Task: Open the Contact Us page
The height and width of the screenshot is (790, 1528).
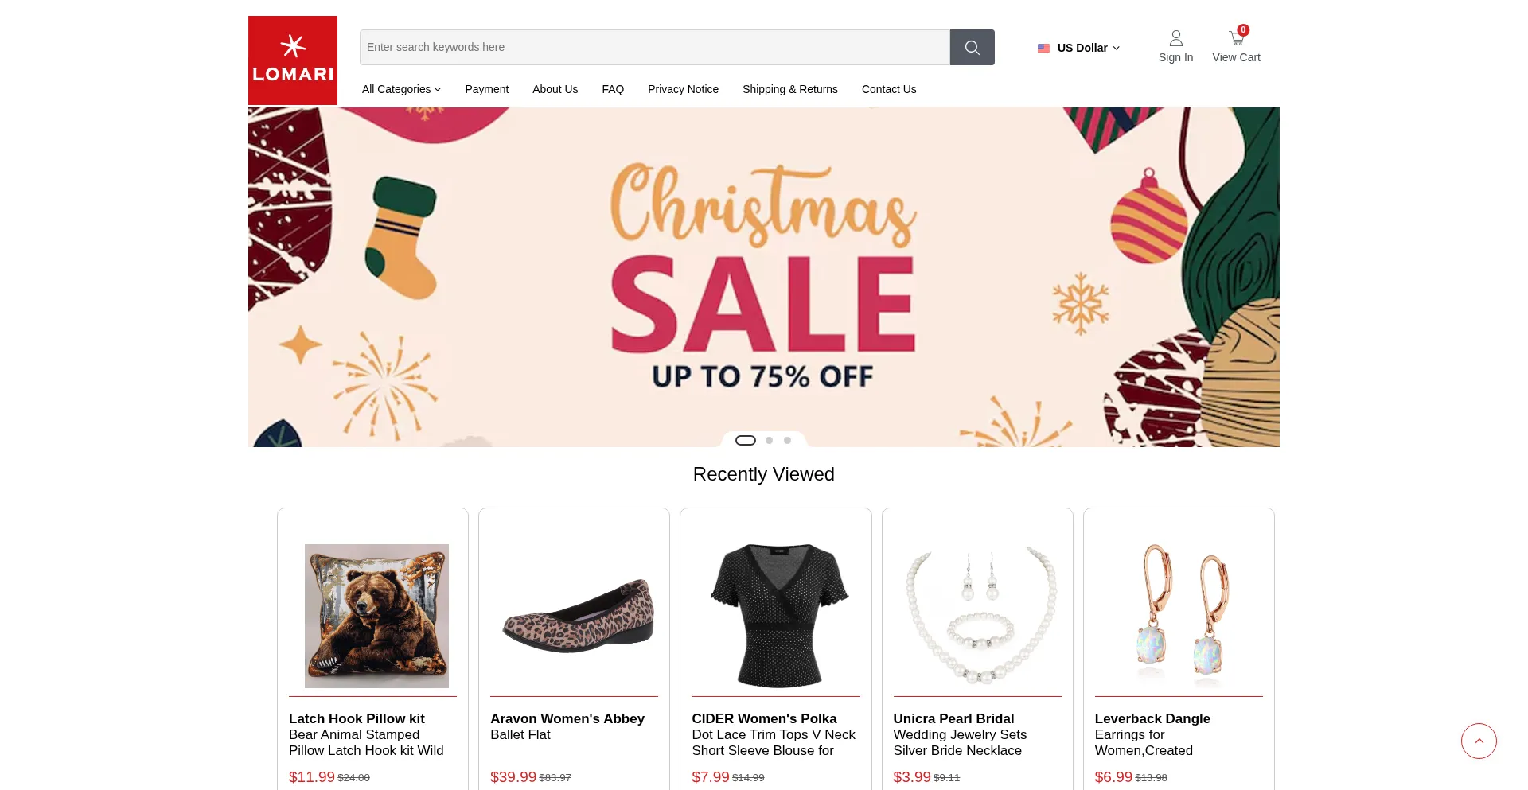Action: tap(888, 89)
